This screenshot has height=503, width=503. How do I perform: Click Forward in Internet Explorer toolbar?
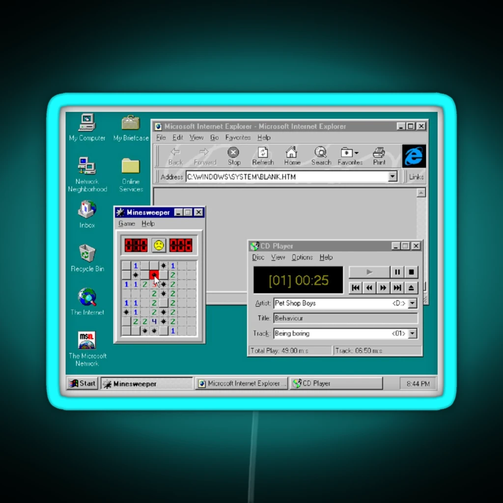pyautogui.click(x=205, y=156)
